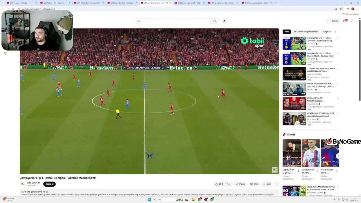This screenshot has height=203, width=361.
Task: Start voice search with microphone icon
Action: [x=224, y=21]
